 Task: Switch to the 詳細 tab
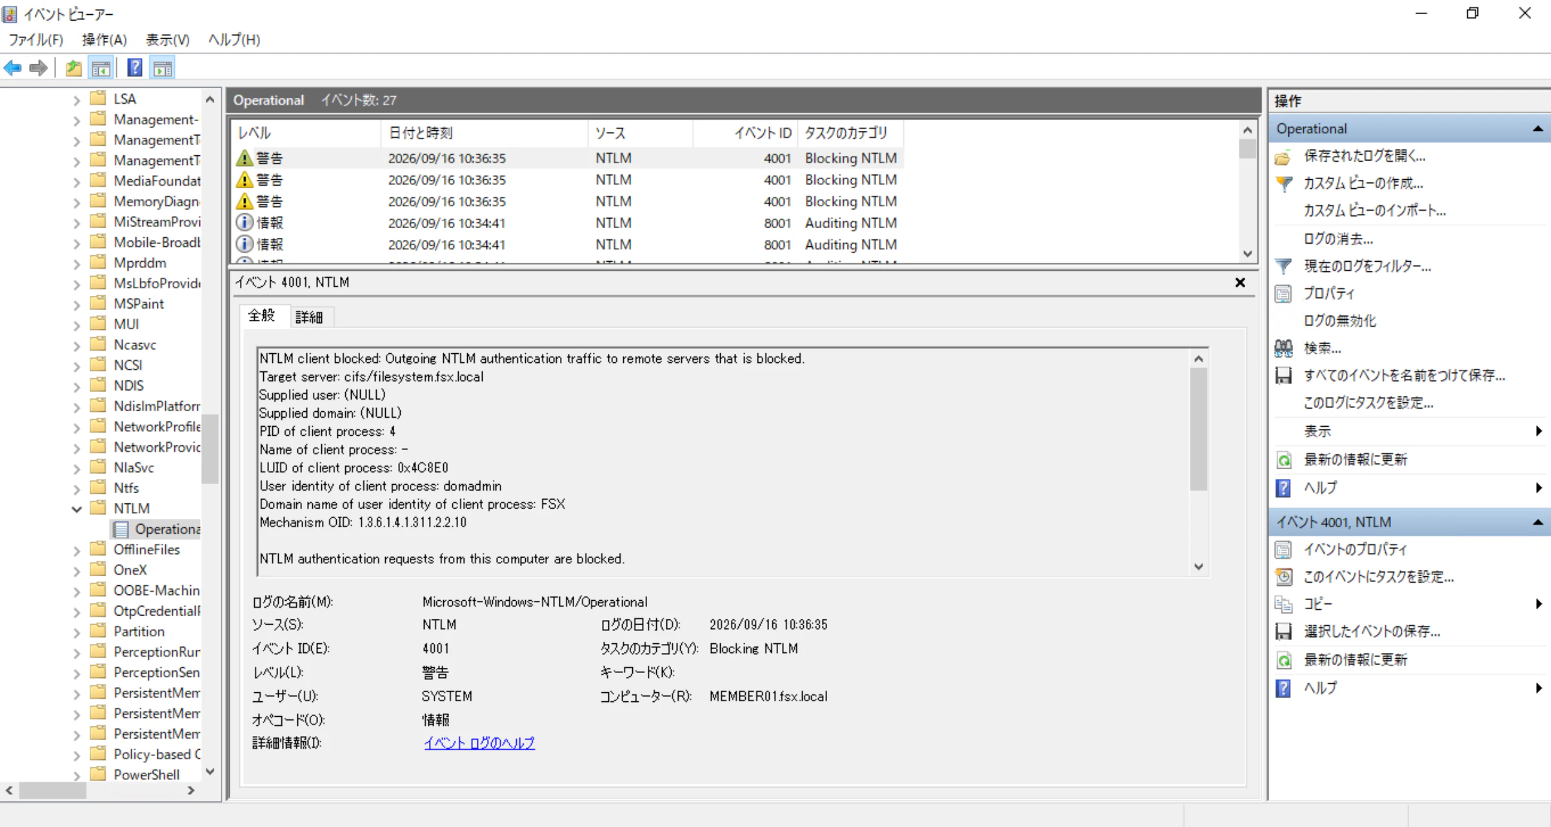309,317
